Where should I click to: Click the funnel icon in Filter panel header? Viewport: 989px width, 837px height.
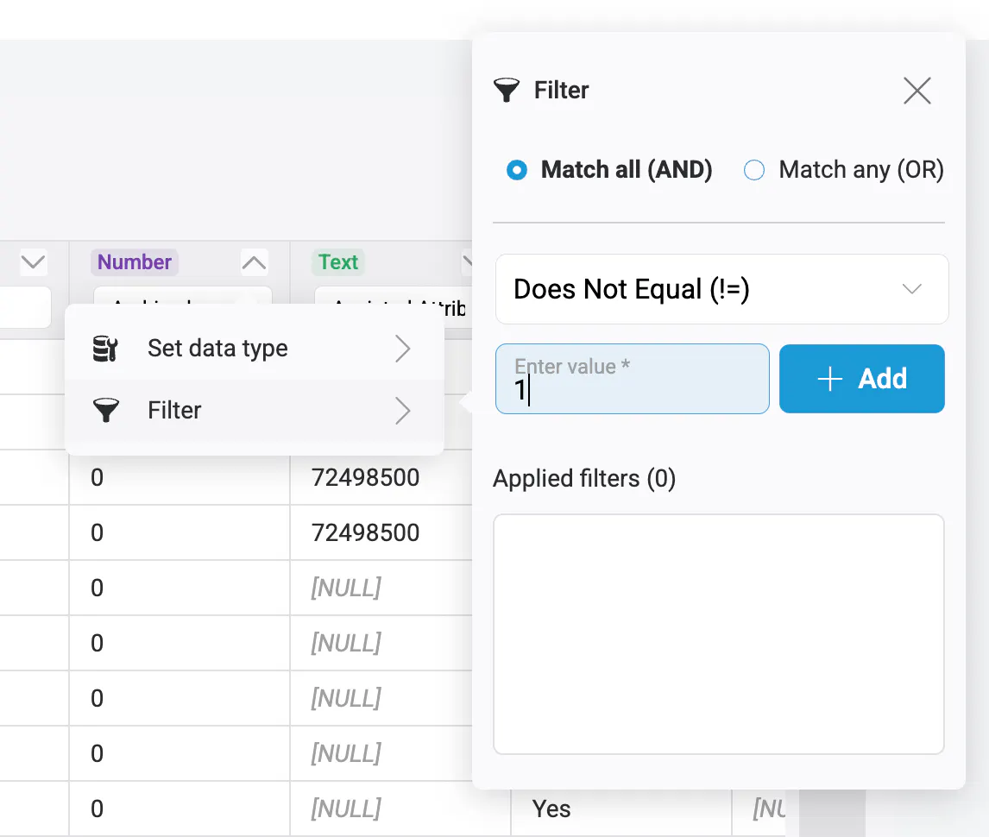[x=507, y=90]
